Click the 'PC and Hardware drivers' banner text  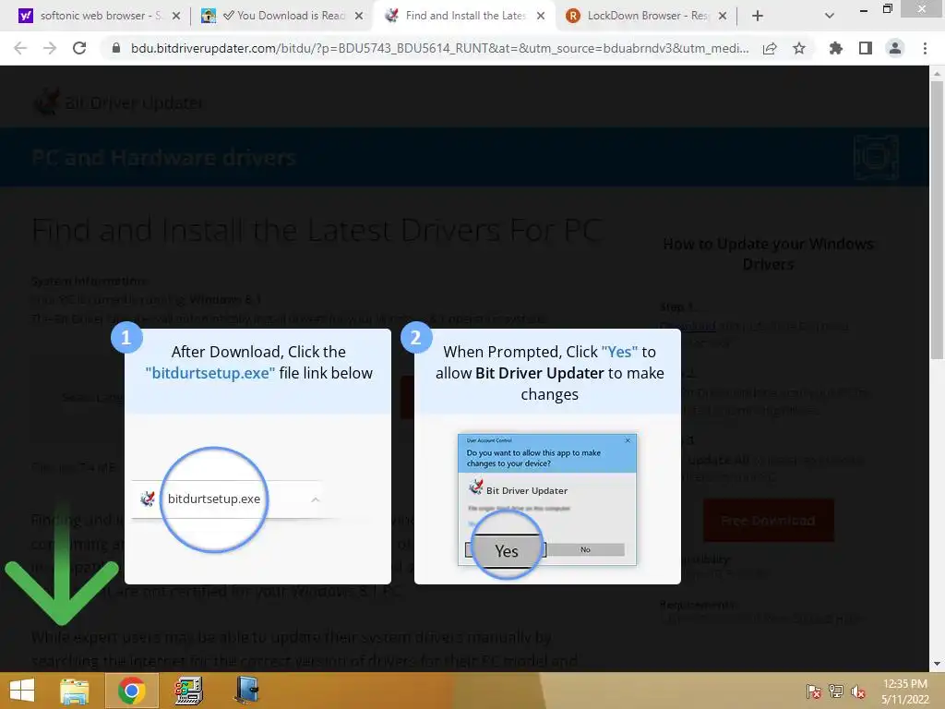point(163,157)
